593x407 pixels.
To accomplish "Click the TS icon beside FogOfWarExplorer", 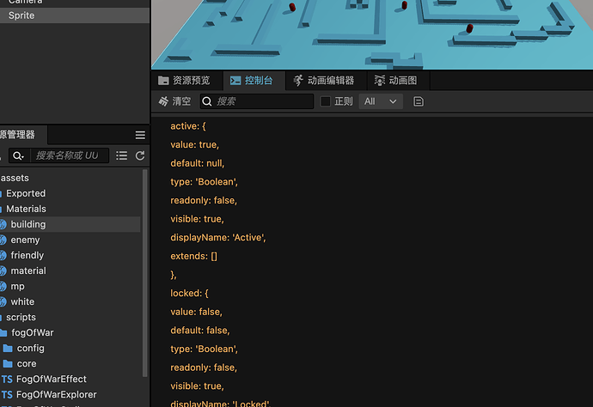I will [7, 394].
